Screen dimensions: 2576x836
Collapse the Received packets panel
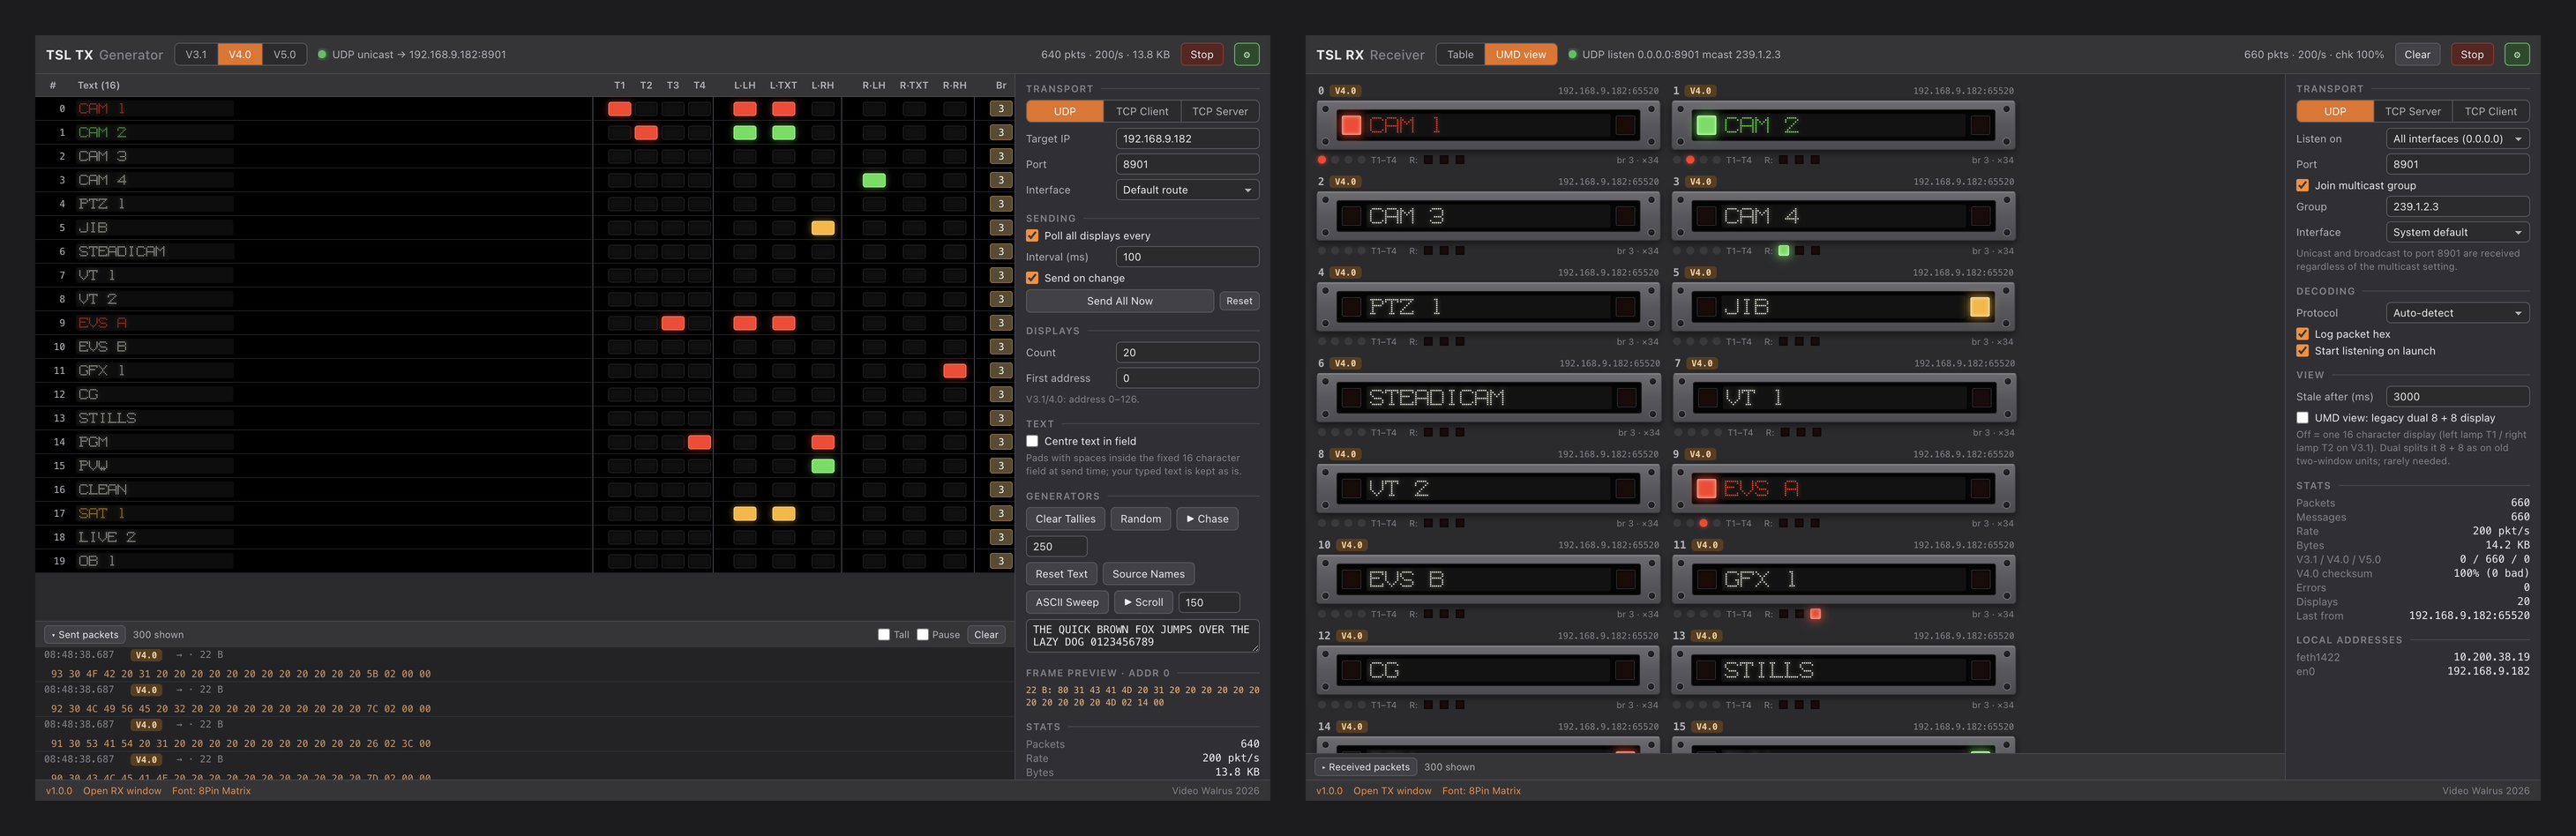tap(1365, 767)
